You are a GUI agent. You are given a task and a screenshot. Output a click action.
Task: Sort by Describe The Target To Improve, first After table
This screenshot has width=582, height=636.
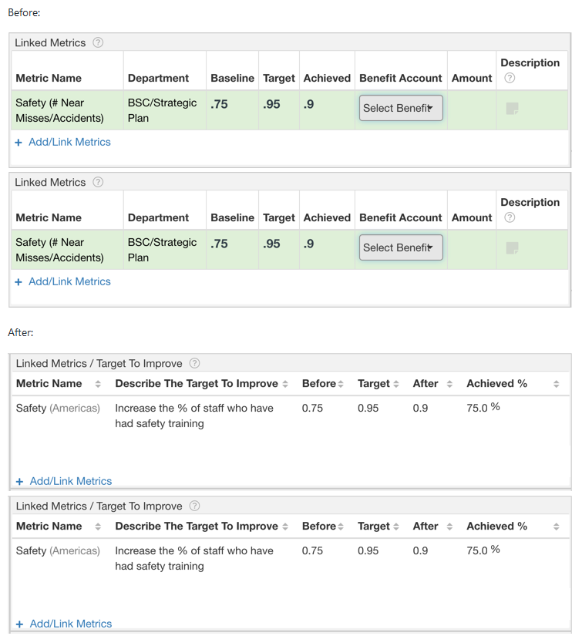point(285,384)
